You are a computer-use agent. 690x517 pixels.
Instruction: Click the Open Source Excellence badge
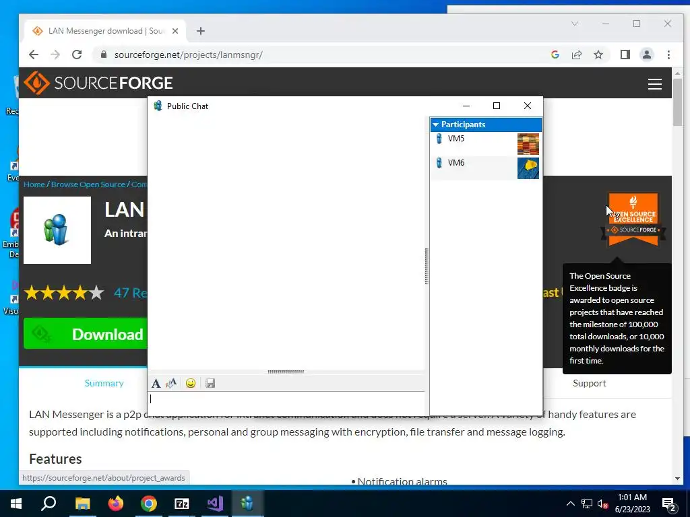633,219
